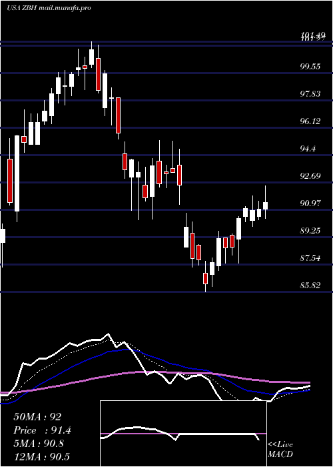Select the 99.55 price level label

(310, 66)
